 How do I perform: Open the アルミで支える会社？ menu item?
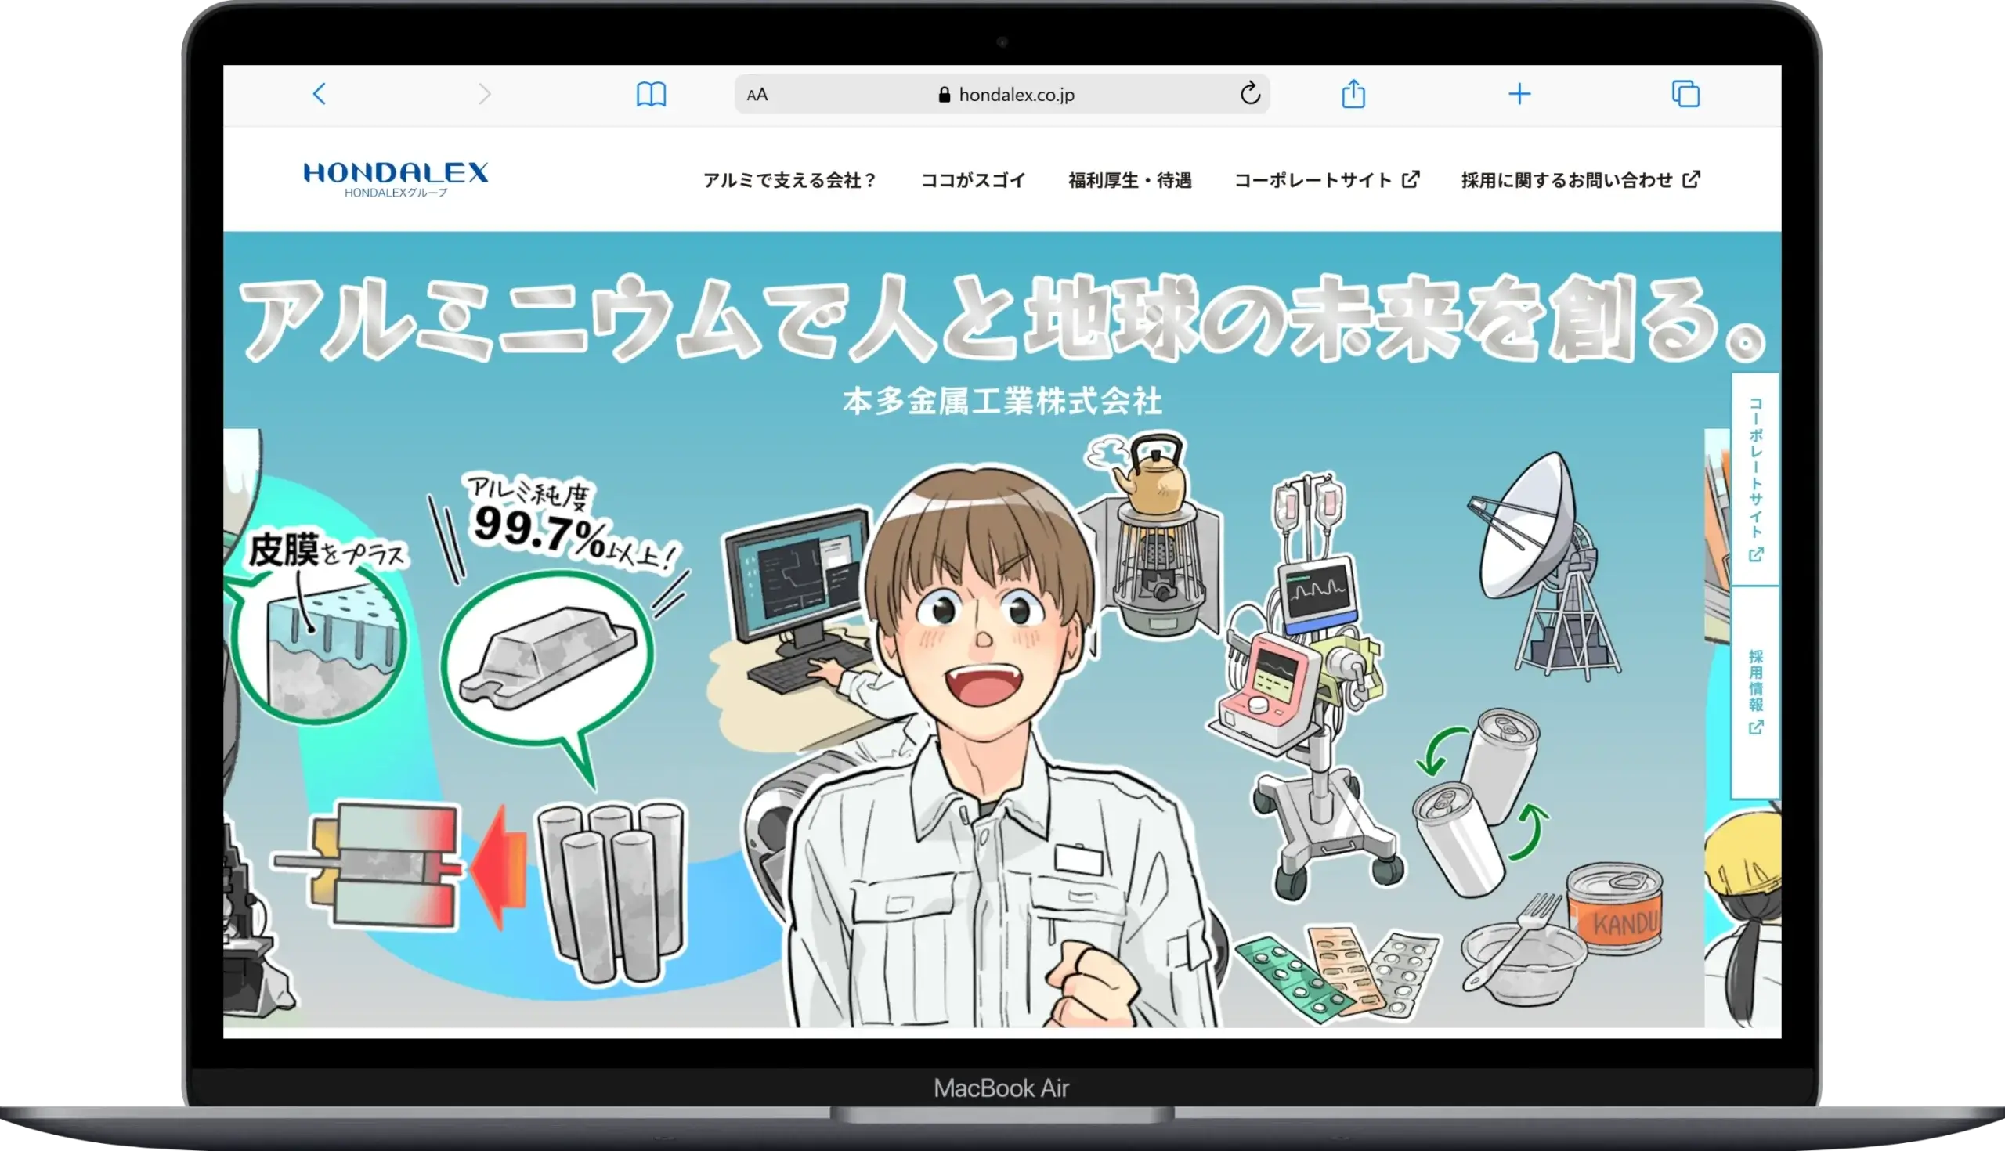point(789,180)
